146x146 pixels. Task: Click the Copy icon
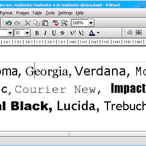36,23
